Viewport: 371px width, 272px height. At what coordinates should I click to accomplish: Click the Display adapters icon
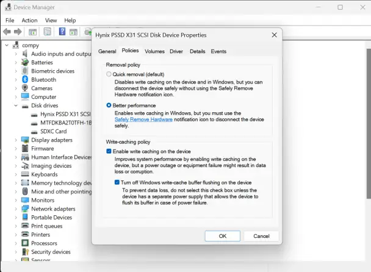[x=25, y=140]
